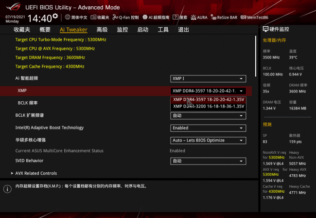Click the 处理器/内存 section heading
Screen dimensions: 316x218
[x=274, y=40]
